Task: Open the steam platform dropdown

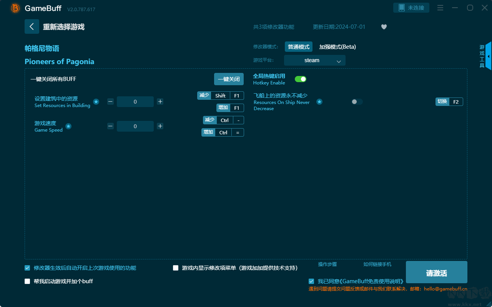Action: click(315, 60)
